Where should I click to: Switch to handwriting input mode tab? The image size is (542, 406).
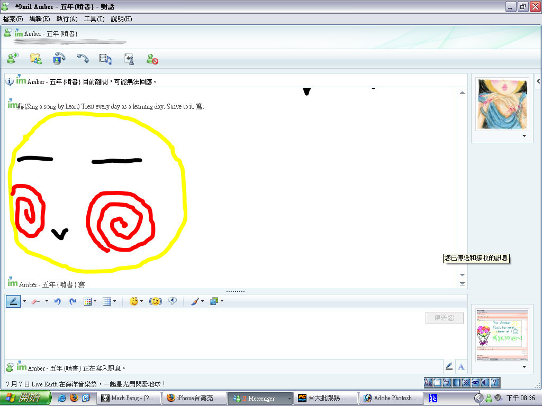click(449, 367)
